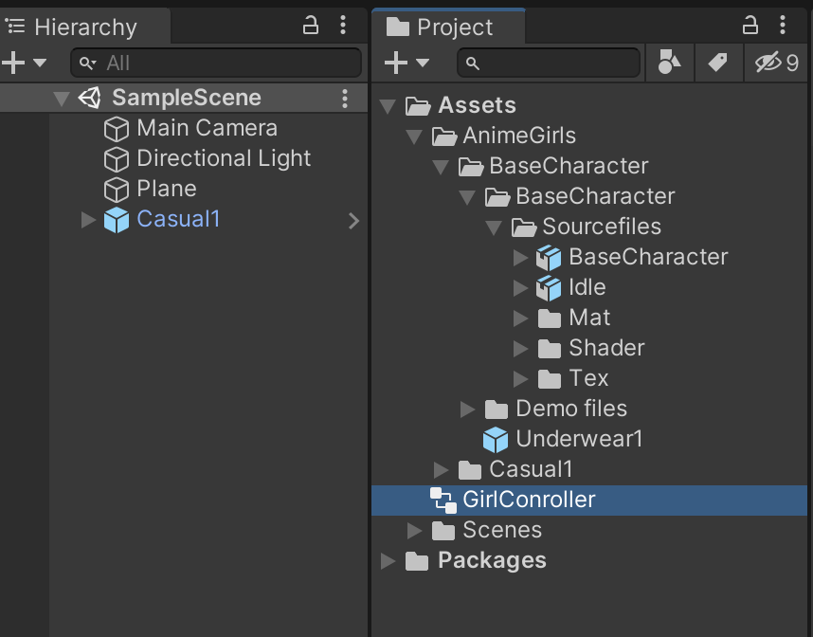Select the Underwear1 prefab name
Viewport: 813px width, 637px height.
[x=579, y=439]
